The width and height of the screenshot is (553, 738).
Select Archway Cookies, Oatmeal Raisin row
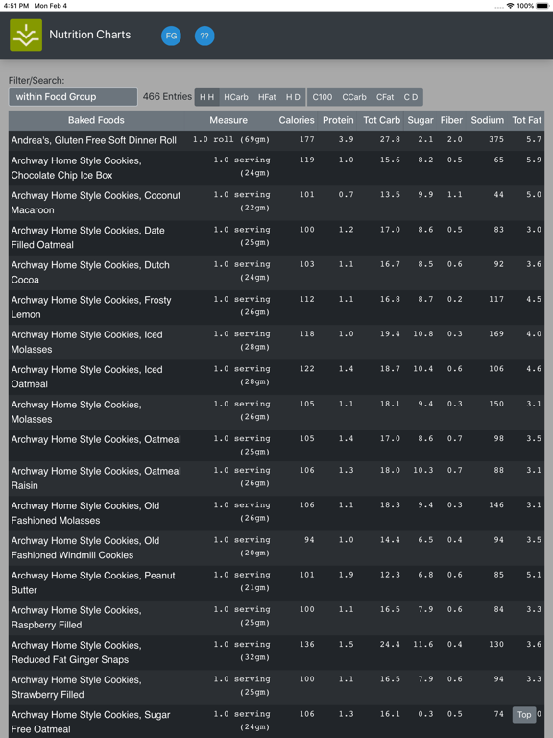click(x=276, y=479)
